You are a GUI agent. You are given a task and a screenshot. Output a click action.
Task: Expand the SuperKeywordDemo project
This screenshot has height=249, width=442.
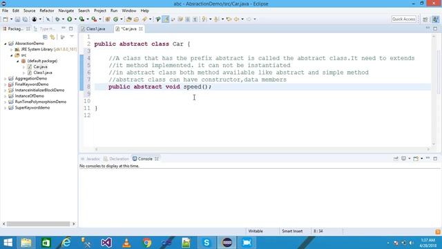5,108
